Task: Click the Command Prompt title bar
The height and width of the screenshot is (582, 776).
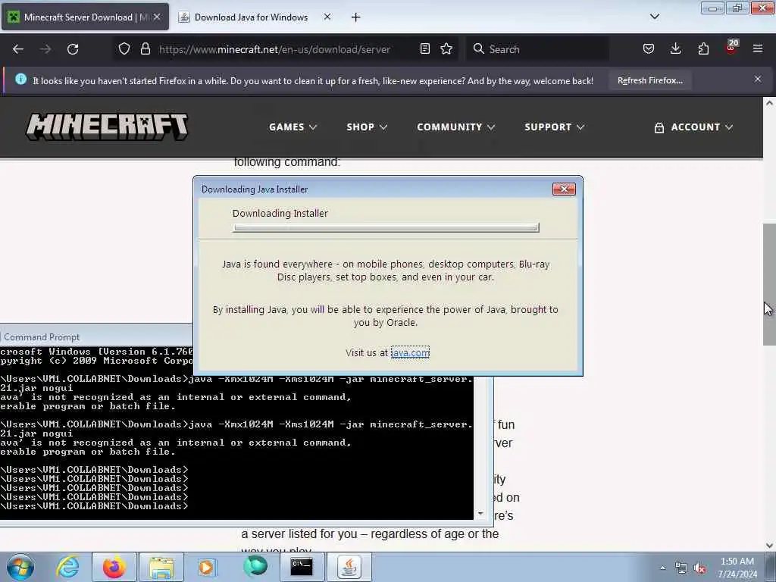Action: [x=96, y=336]
